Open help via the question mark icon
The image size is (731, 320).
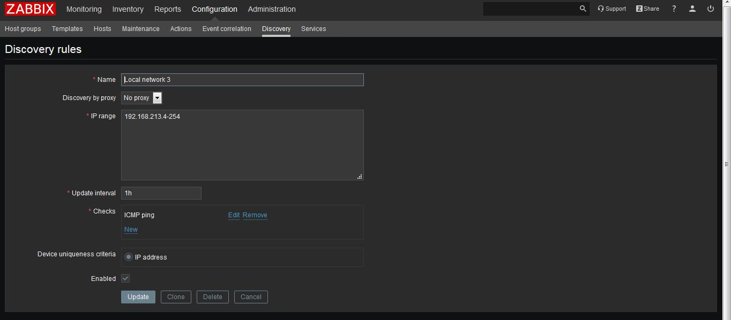tap(674, 9)
